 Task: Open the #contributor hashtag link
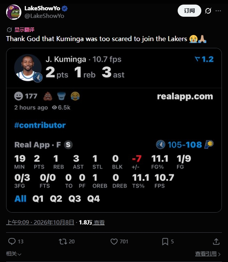pyautogui.click(x=40, y=125)
